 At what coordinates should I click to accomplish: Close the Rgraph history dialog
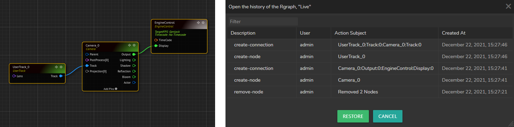point(508,6)
